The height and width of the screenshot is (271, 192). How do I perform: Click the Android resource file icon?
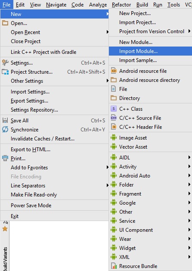(x=114, y=71)
